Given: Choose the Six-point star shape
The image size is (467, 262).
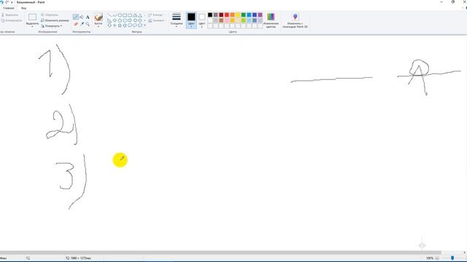Looking at the screenshot, I should (125, 25).
